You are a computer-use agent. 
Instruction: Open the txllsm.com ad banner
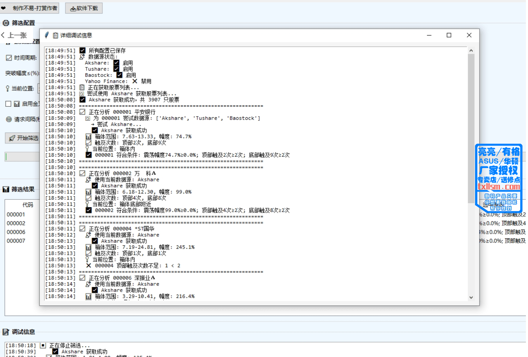click(x=498, y=178)
